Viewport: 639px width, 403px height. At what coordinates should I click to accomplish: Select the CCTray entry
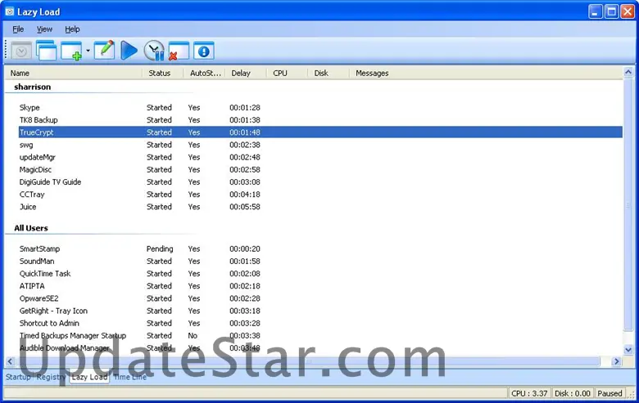tap(32, 195)
